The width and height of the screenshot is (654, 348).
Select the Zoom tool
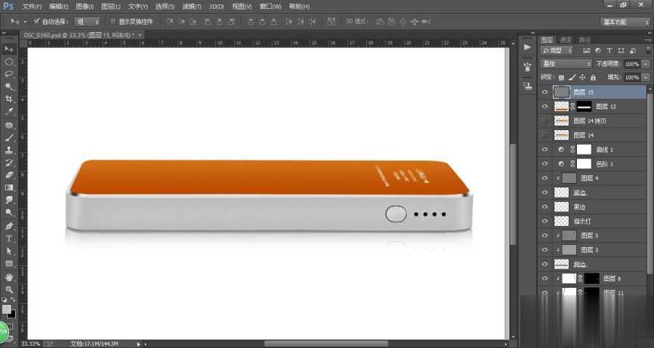[9, 289]
